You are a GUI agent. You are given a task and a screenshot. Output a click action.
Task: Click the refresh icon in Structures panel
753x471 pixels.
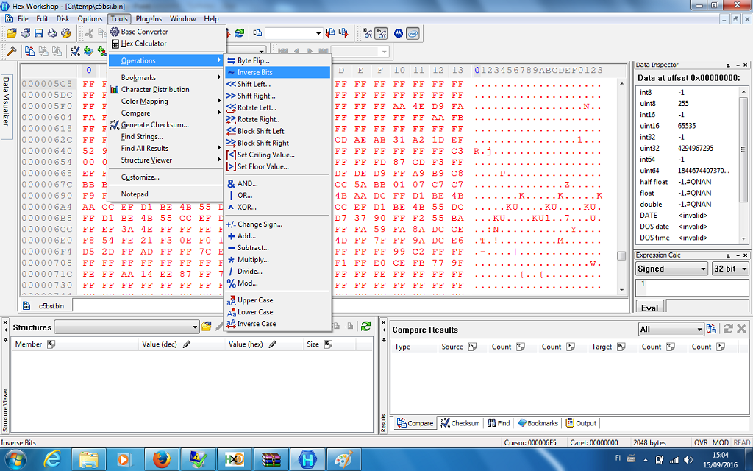click(365, 326)
